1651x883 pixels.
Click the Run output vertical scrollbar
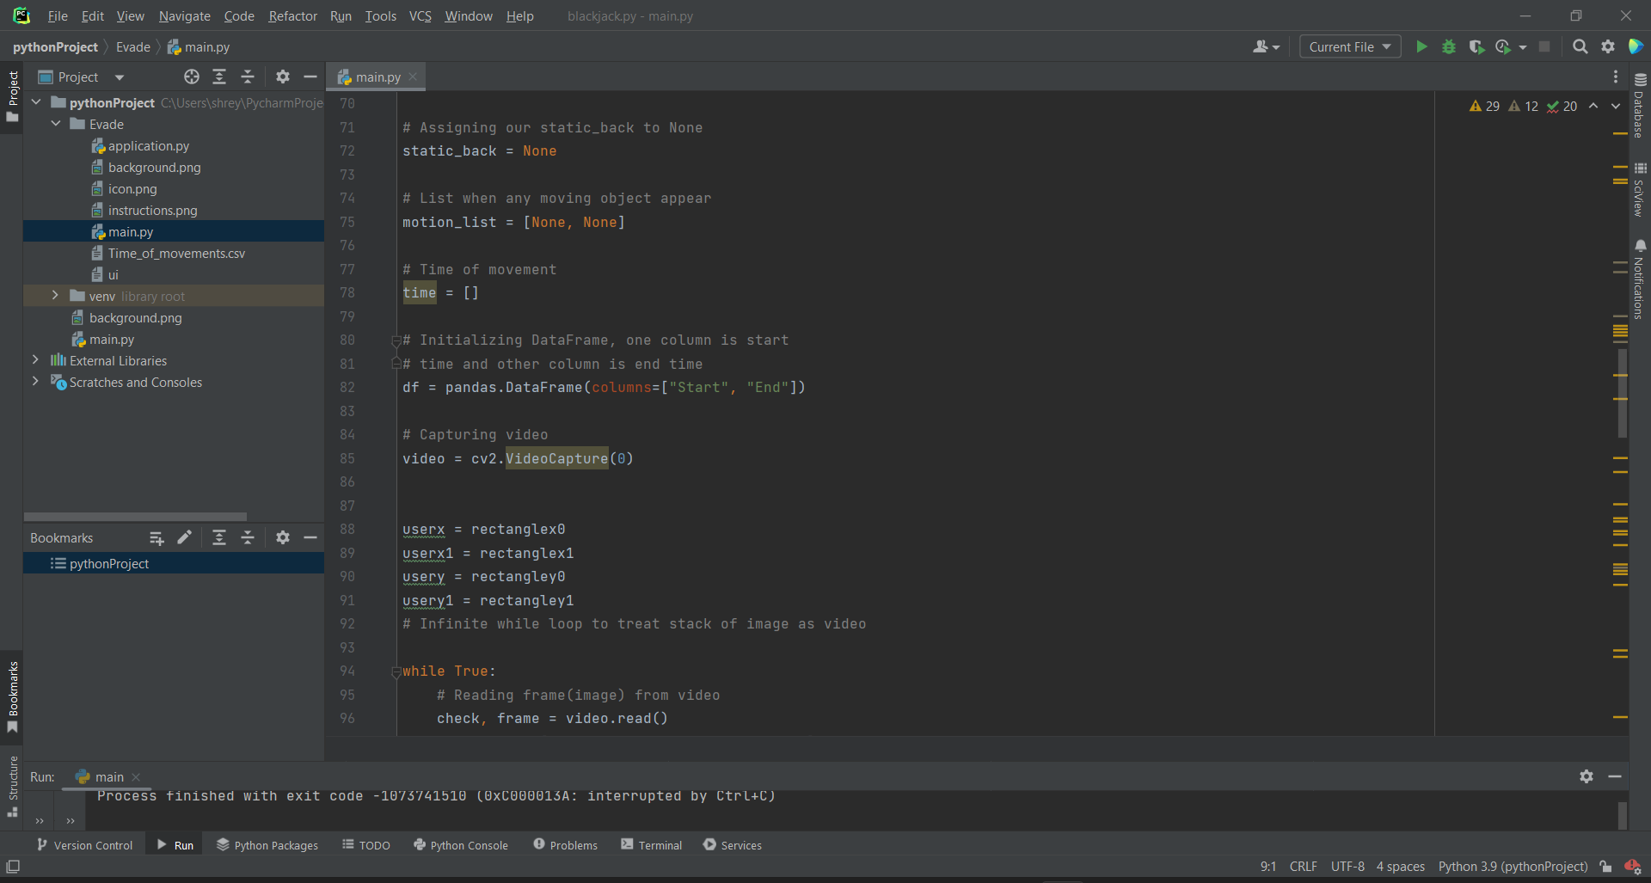pos(1622,814)
